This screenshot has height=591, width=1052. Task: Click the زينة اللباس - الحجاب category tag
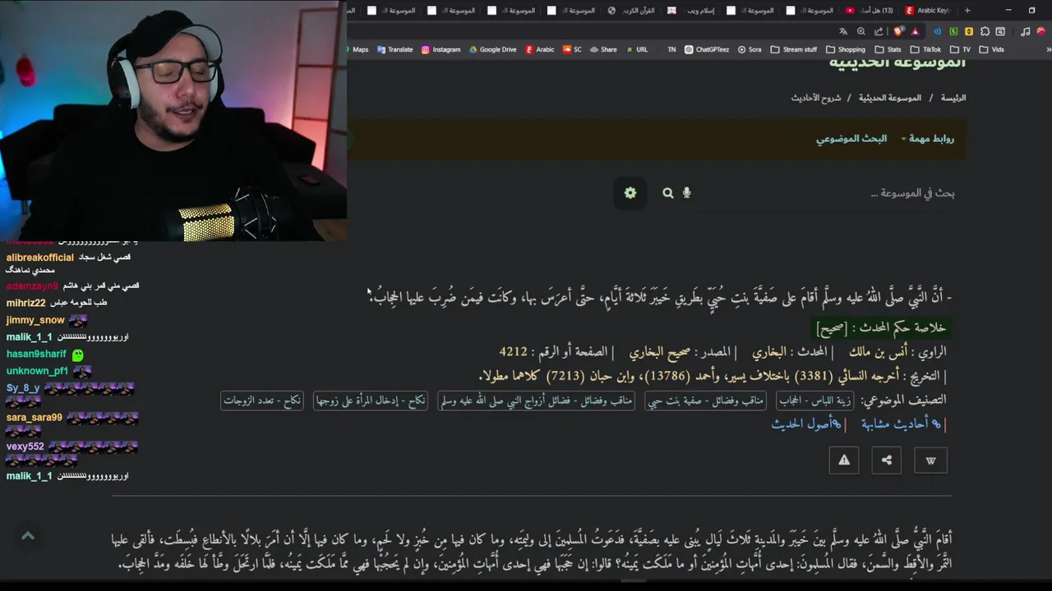coord(814,401)
